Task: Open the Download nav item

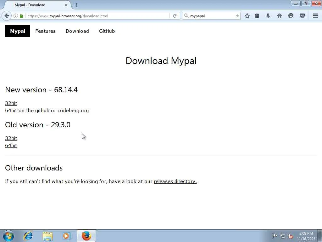Action: pyautogui.click(x=77, y=31)
